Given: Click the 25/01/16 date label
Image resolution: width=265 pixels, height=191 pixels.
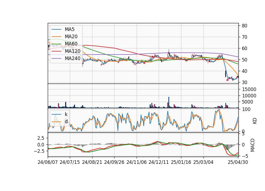Looking at the screenshot, I should tap(181, 162).
